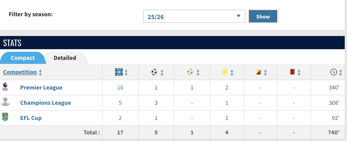The width and height of the screenshot is (347, 141).
Task: Click the red card icon header
Action: pyautogui.click(x=292, y=72)
